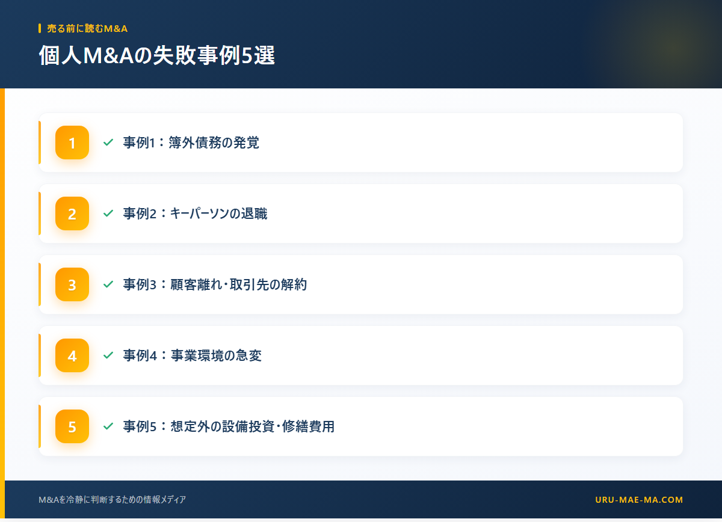Select the text 事例5：想定外の設備投資・修繕費用
Image resolution: width=722 pixels, height=522 pixels.
click(229, 426)
